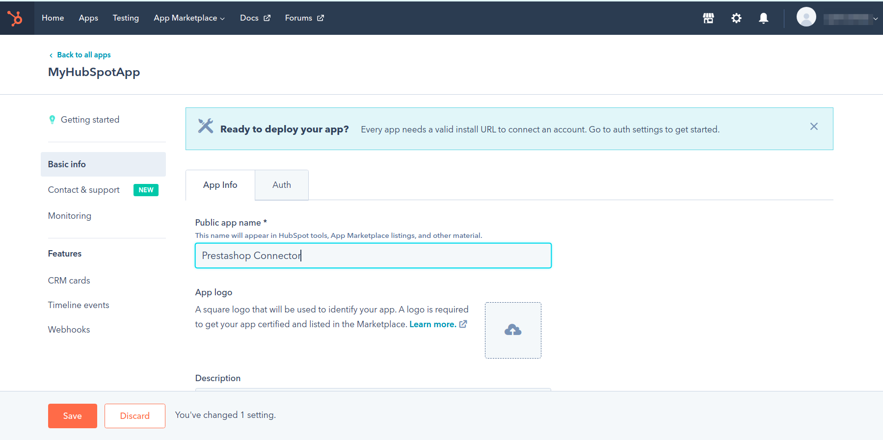Switch to the Auth tab
Screen dimensions: 883x440
click(x=282, y=185)
